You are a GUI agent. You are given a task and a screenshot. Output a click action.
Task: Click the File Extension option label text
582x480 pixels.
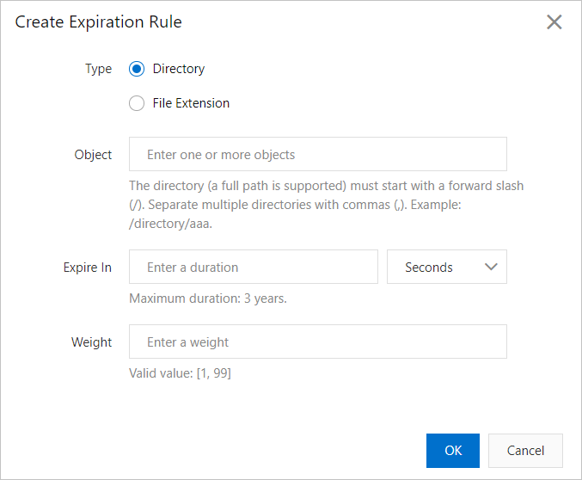191,103
